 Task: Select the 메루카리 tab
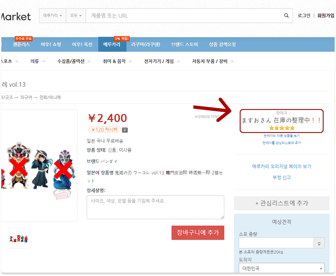[112, 44]
